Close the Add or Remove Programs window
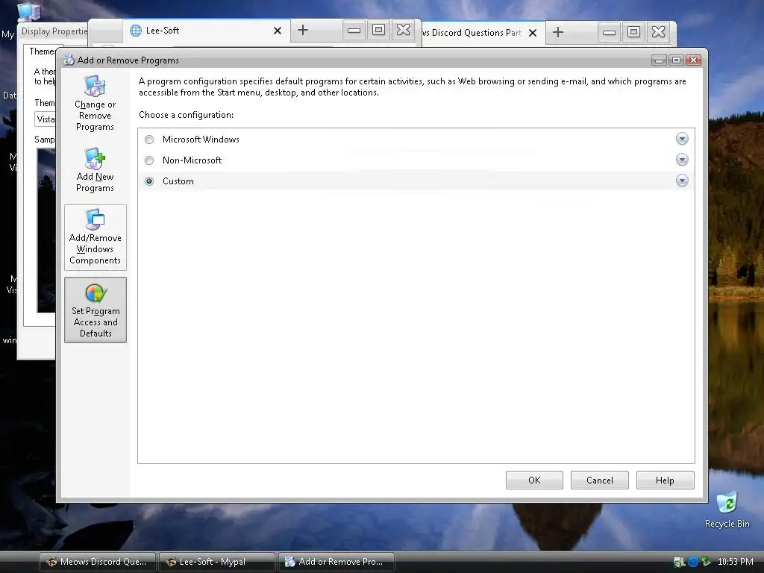 tap(693, 60)
